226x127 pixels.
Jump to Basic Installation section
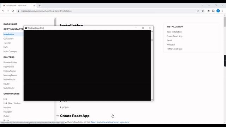pyautogui.click(x=174, y=32)
